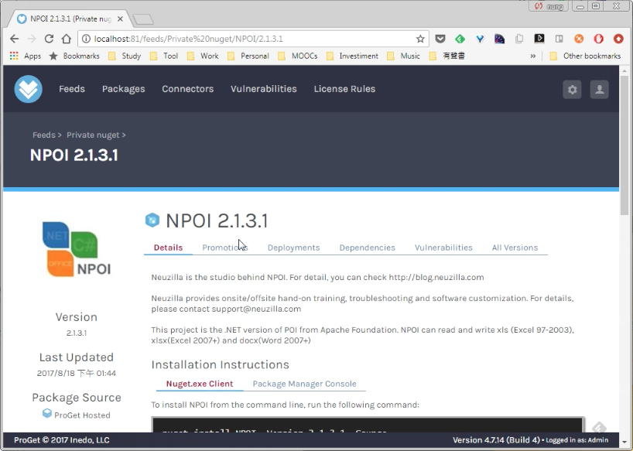Select the Details tab

pyautogui.click(x=168, y=248)
